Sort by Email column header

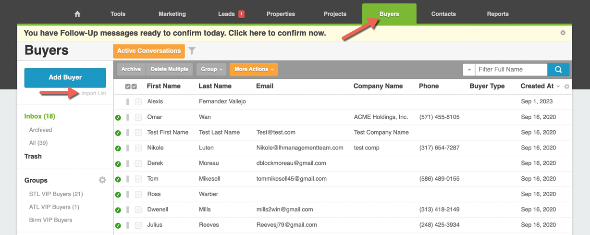point(265,86)
